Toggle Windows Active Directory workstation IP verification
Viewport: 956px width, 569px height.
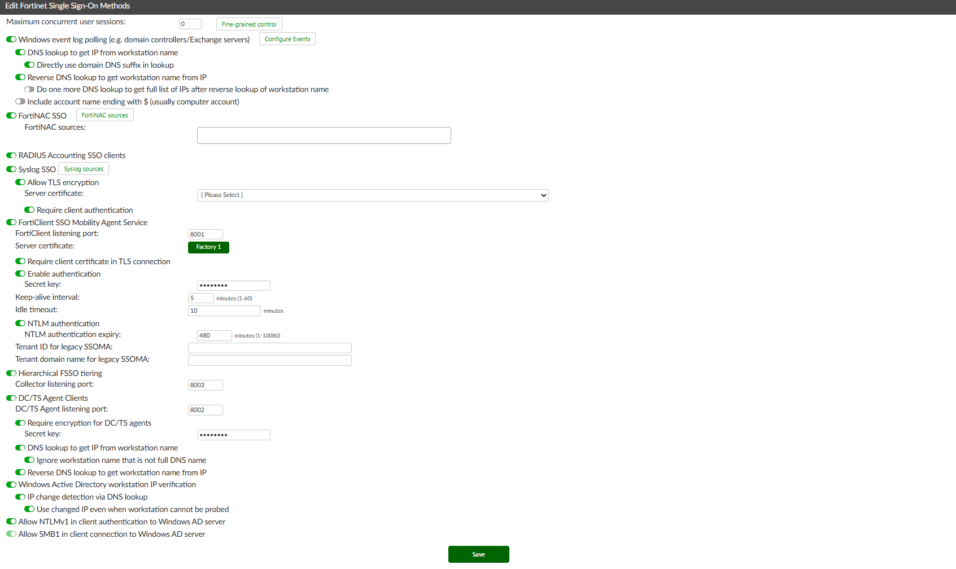pyautogui.click(x=11, y=484)
